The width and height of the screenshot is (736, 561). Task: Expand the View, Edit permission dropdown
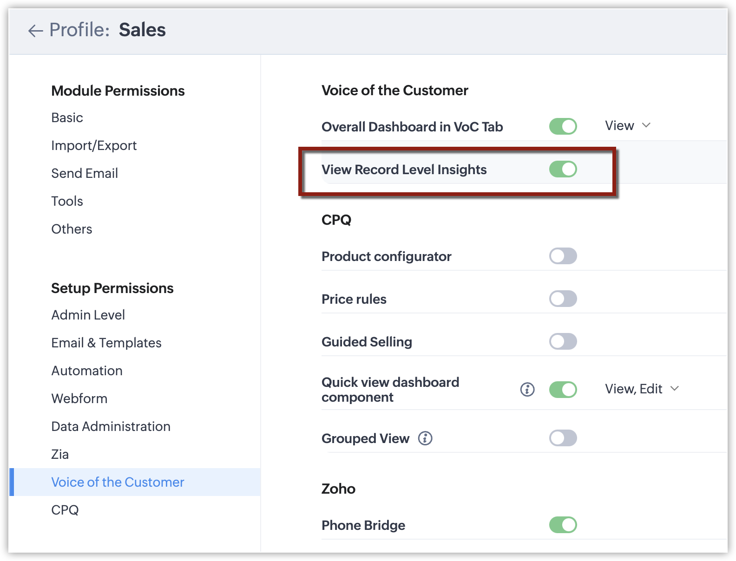pos(641,389)
